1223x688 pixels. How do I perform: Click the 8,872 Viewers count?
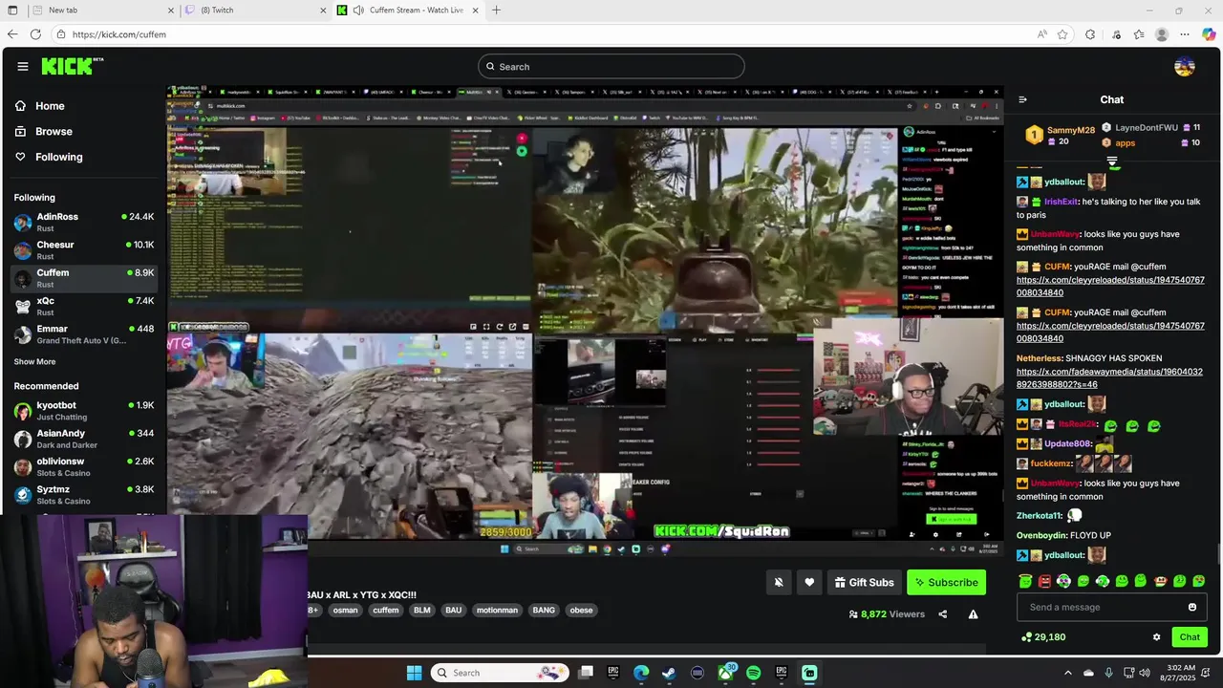point(886,614)
